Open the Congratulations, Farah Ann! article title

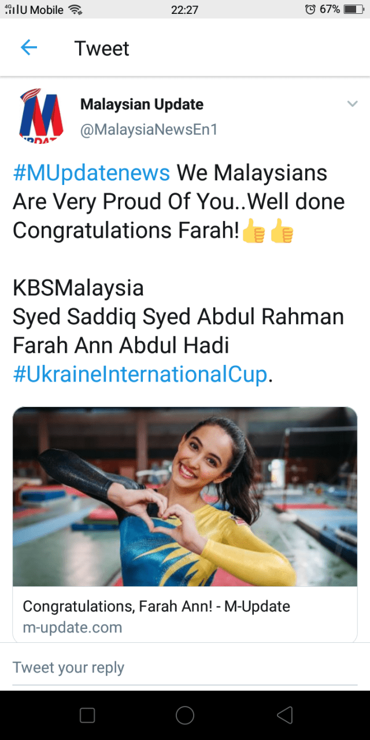coord(156,606)
